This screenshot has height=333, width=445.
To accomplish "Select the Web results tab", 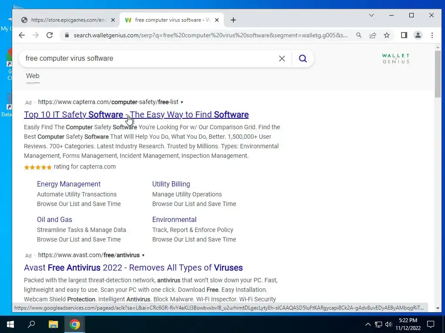I will [x=33, y=76].
